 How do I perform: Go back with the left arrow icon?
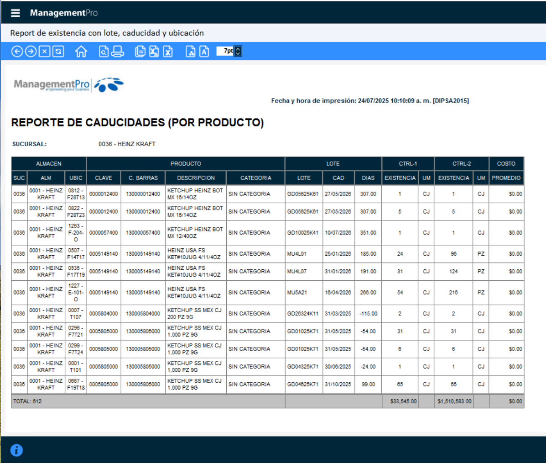click(17, 51)
